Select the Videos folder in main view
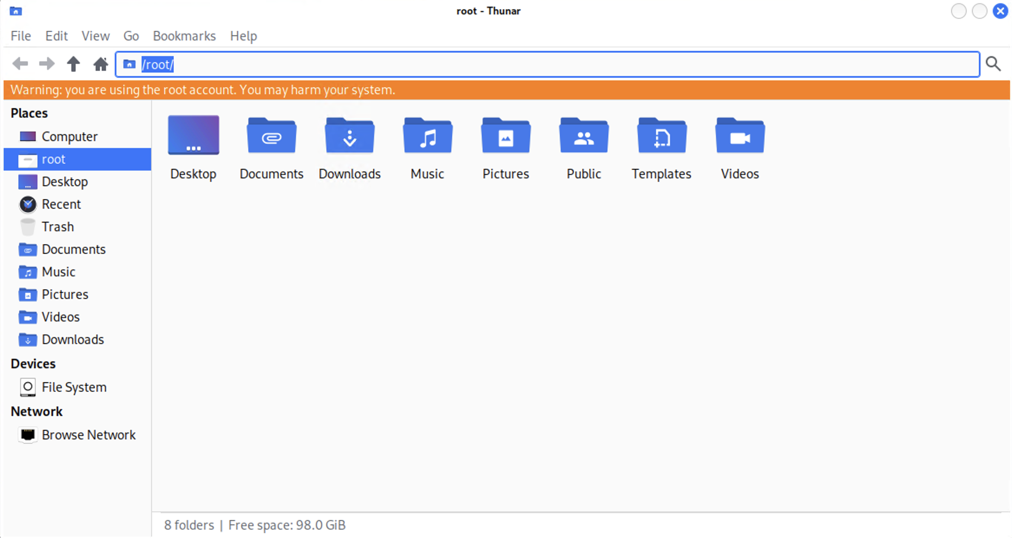1012x538 pixels. point(739,137)
